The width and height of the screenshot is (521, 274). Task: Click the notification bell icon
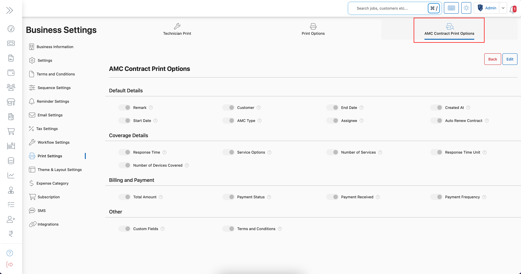click(x=513, y=9)
